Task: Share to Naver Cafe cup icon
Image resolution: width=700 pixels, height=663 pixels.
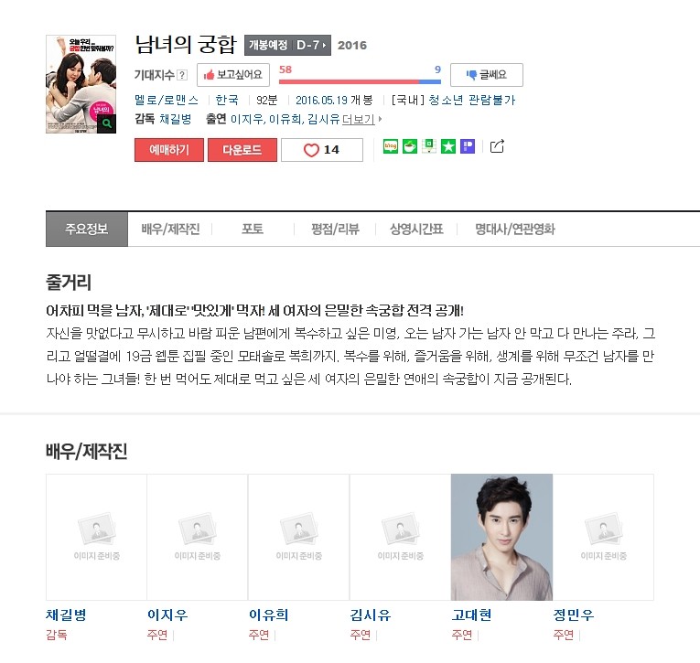Action: (x=410, y=146)
